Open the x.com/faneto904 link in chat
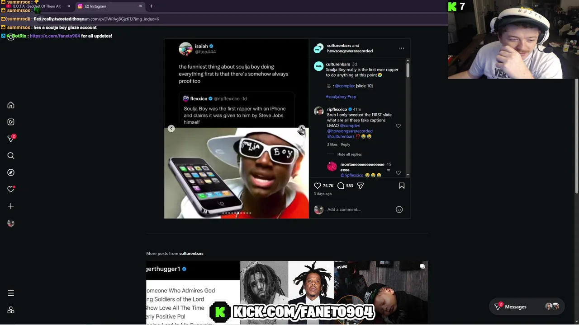The height and width of the screenshot is (325, 579). pos(55,36)
